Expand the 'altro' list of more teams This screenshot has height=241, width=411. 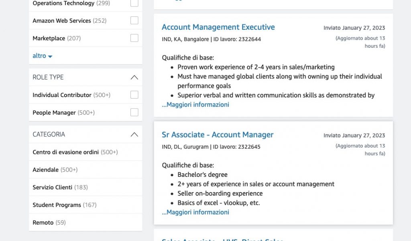[x=42, y=56]
